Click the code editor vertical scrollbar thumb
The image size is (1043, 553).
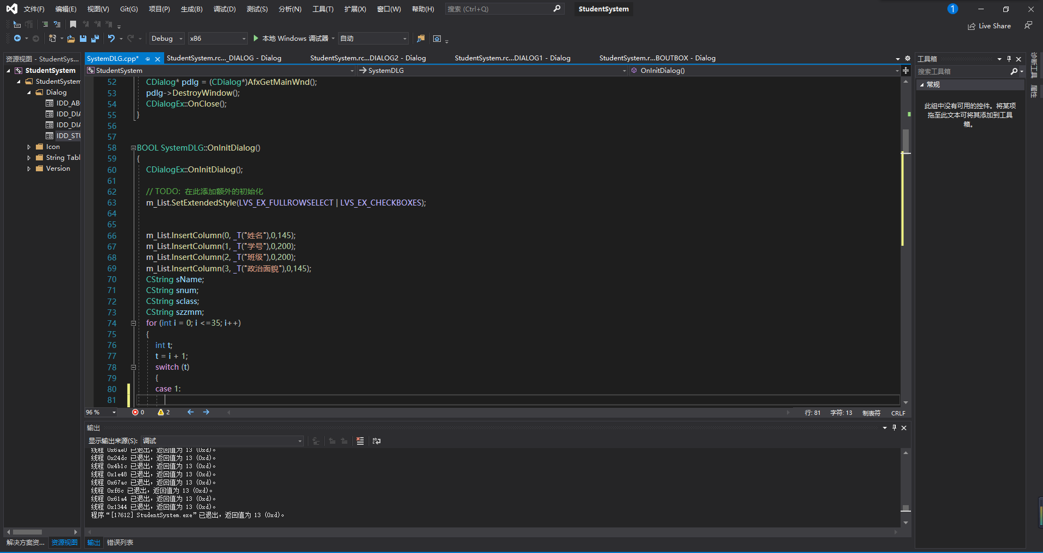tap(905, 140)
